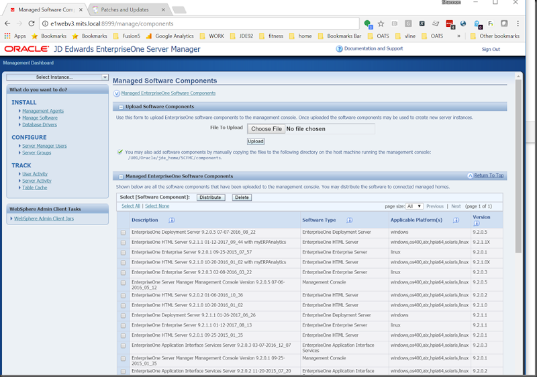Click the Select All link
Viewport: 537px width, 377px height.
point(131,206)
